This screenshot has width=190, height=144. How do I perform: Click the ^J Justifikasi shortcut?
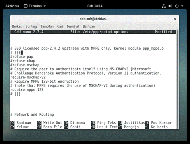coord(131,123)
